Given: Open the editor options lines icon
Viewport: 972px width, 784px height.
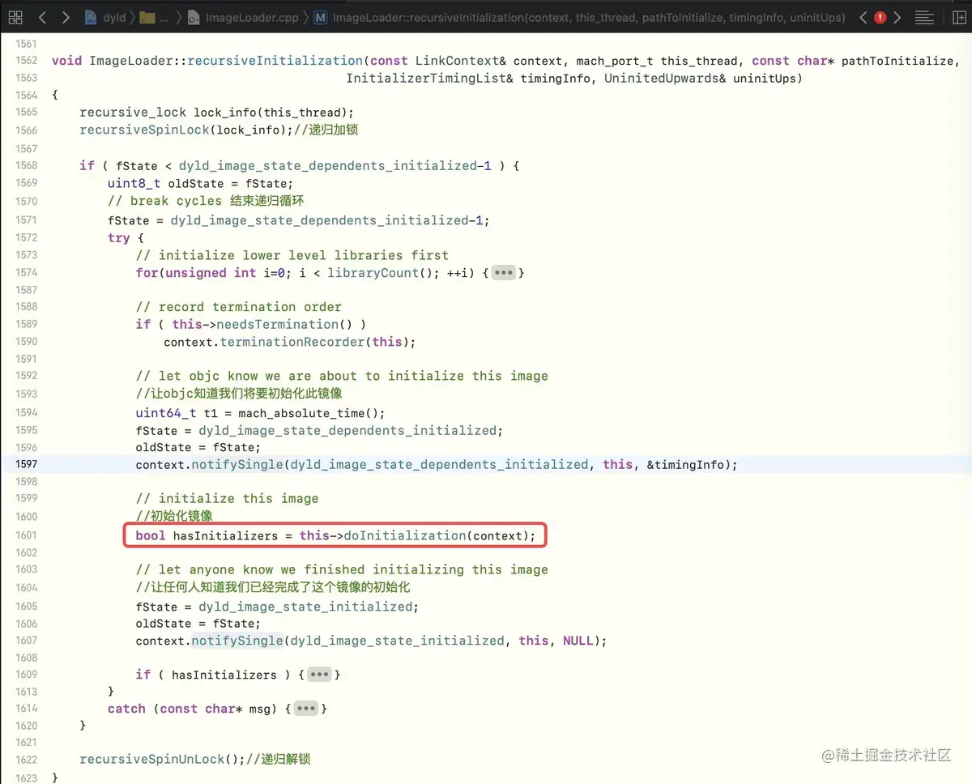Looking at the screenshot, I should tap(923, 17).
